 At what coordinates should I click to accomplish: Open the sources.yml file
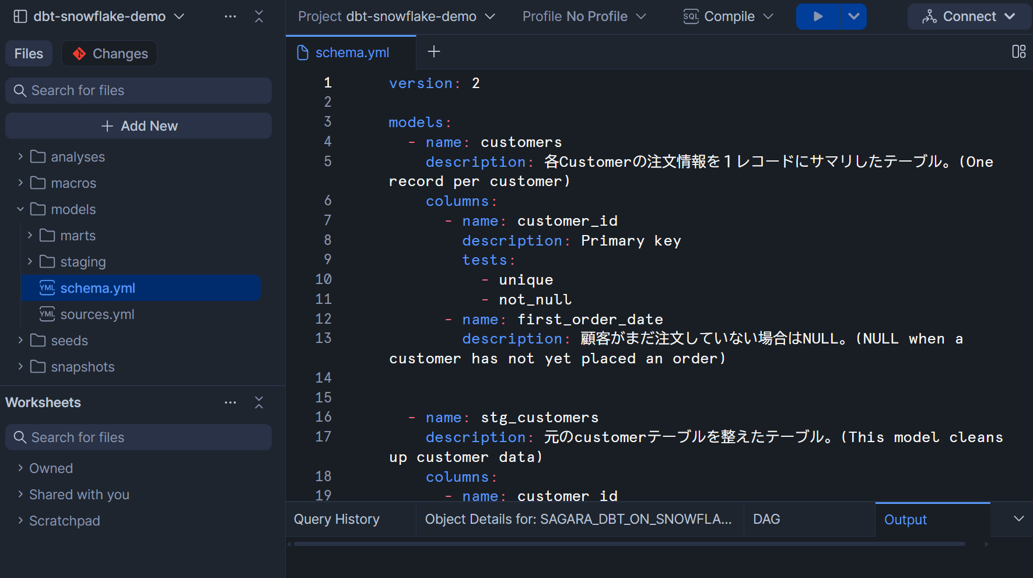(97, 314)
